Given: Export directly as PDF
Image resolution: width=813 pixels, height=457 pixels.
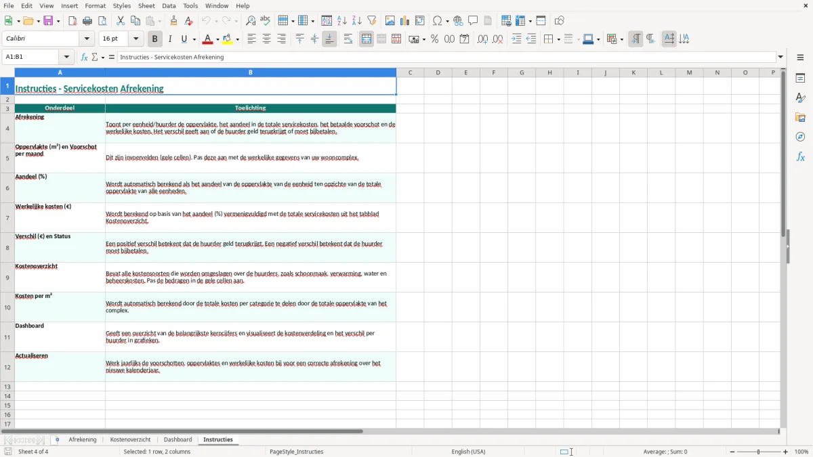Looking at the screenshot, I should click(72, 21).
